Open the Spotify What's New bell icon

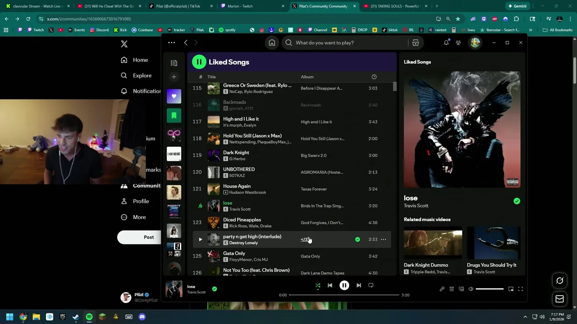pos(446,43)
